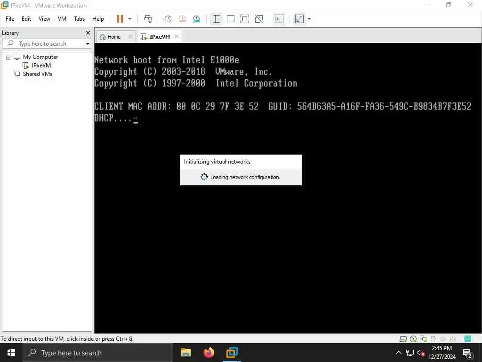The image size is (482, 362).
Task: Click the network adapter status bar icon
Action: [x=423, y=339]
